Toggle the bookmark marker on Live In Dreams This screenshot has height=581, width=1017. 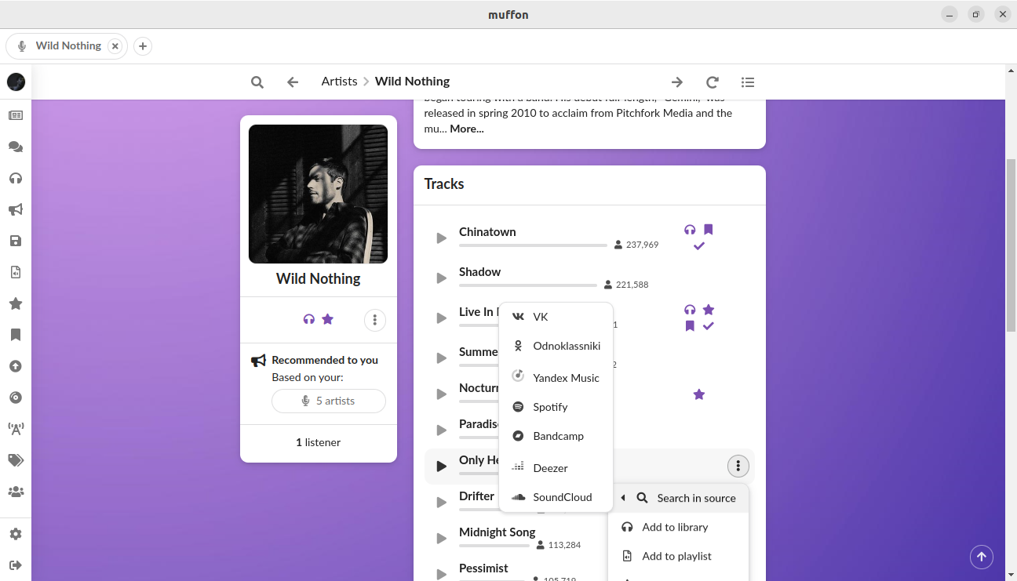point(689,325)
